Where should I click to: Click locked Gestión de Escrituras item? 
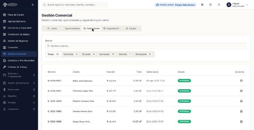[19, 83]
